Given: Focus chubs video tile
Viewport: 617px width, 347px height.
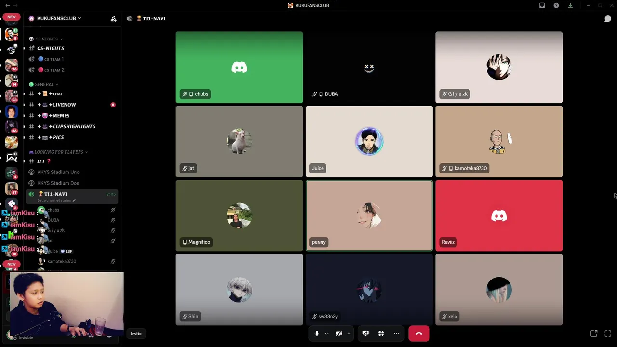Looking at the screenshot, I should (240, 67).
